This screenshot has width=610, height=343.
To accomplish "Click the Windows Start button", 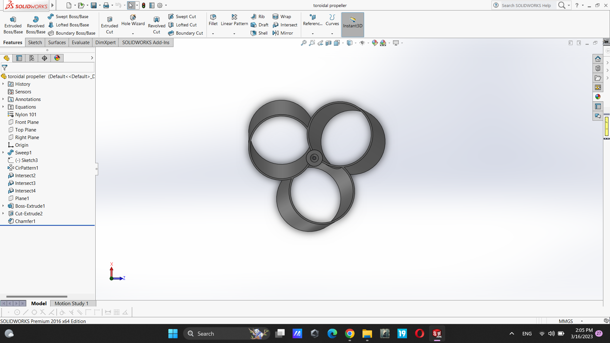I will pos(173,333).
